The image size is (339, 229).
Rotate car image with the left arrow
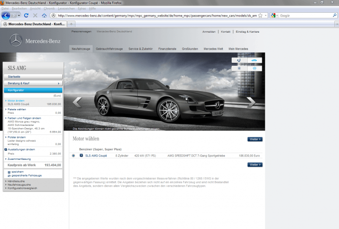click(77, 102)
